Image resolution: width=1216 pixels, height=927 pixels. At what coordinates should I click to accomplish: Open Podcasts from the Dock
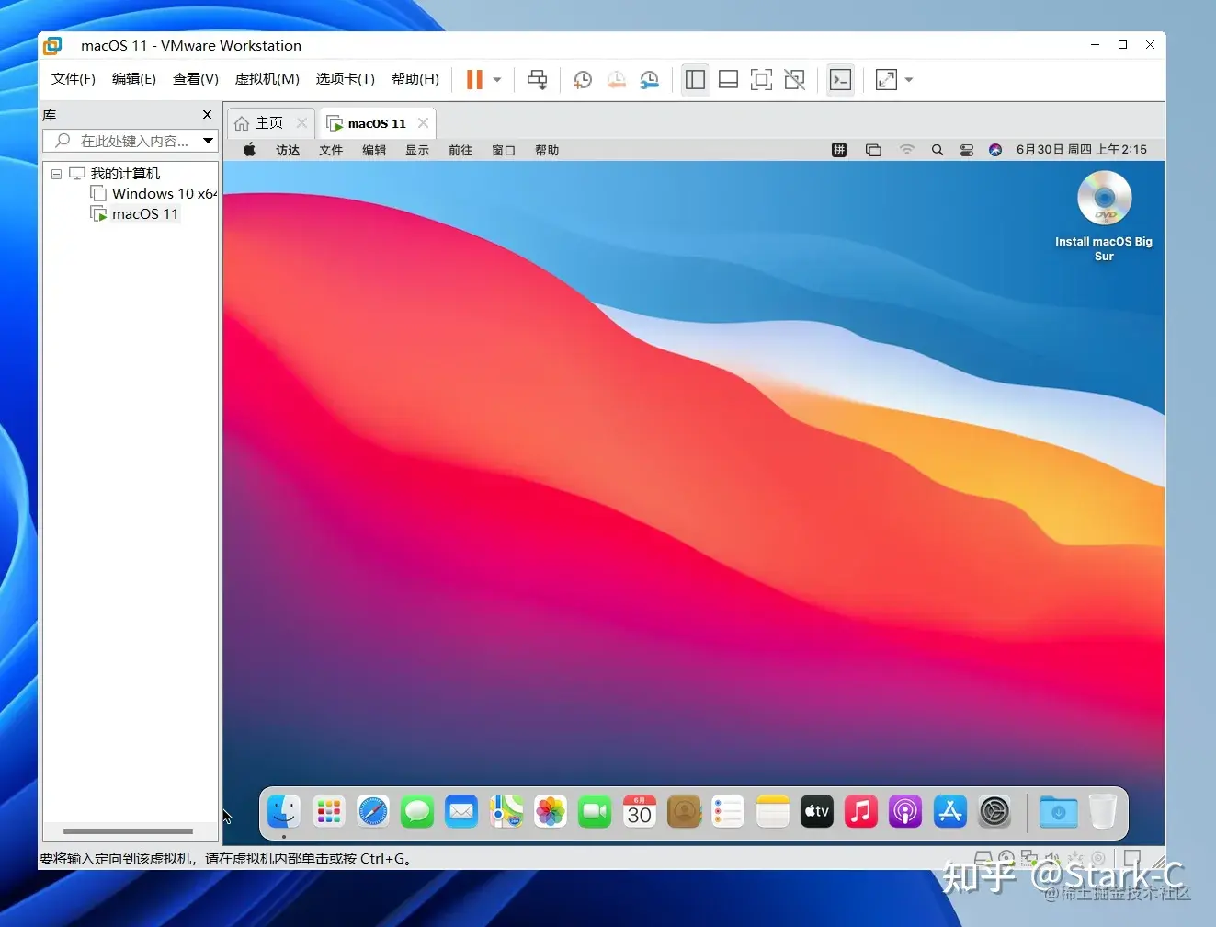[905, 811]
